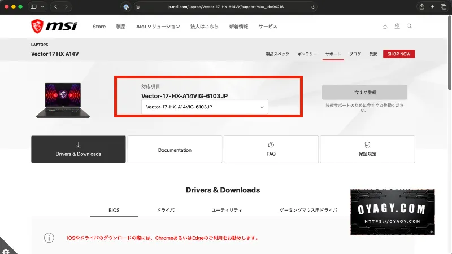Open the search magnifier icon

pyautogui.click(x=409, y=26)
